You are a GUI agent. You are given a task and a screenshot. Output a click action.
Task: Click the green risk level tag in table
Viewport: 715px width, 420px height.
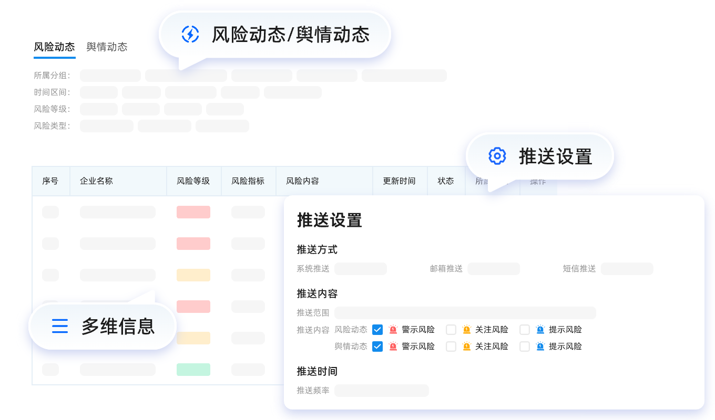193,370
